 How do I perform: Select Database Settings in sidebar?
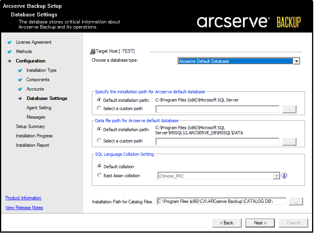[47, 98]
